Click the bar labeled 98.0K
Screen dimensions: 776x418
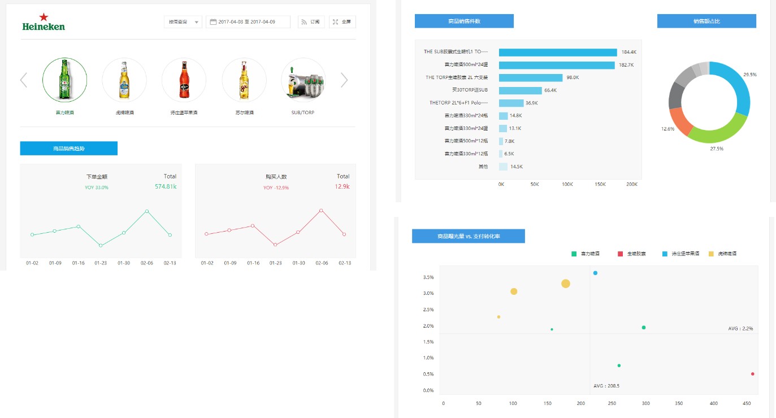coord(531,77)
